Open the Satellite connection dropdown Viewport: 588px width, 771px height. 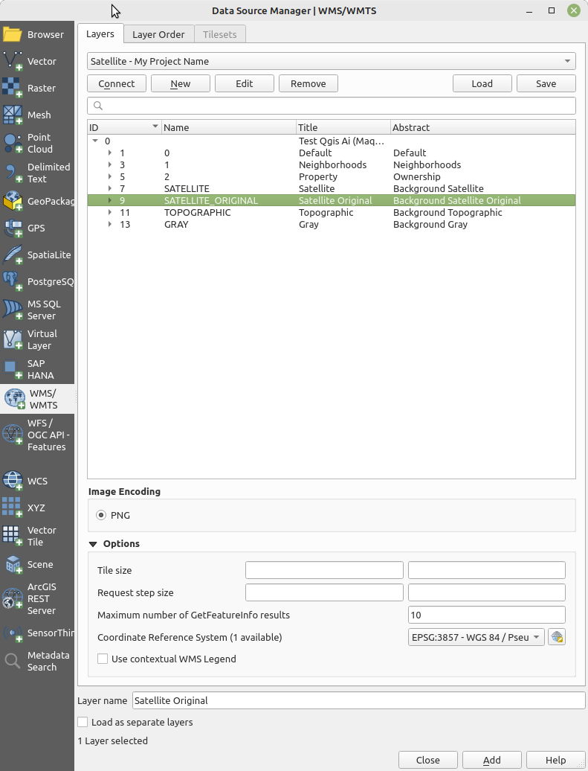point(332,61)
